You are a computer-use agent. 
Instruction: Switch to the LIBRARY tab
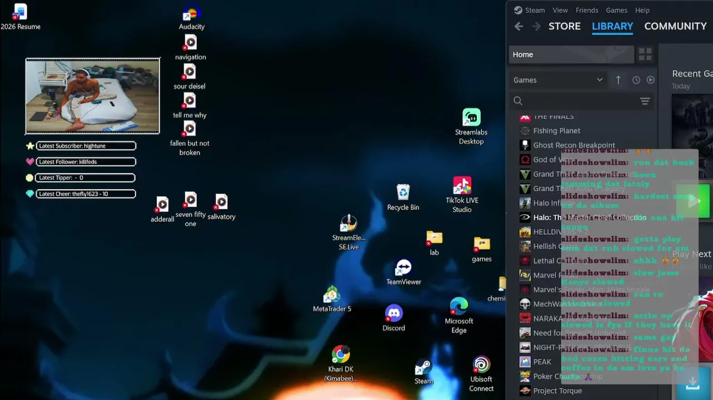click(x=612, y=26)
